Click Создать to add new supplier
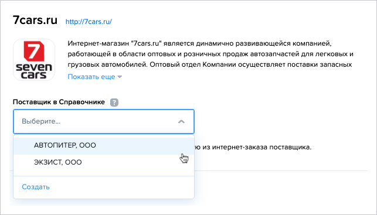 coord(36,187)
